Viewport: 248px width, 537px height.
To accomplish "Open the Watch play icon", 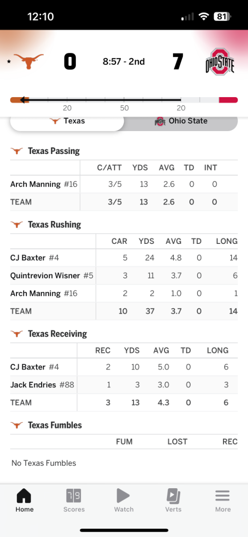I will coord(123,496).
